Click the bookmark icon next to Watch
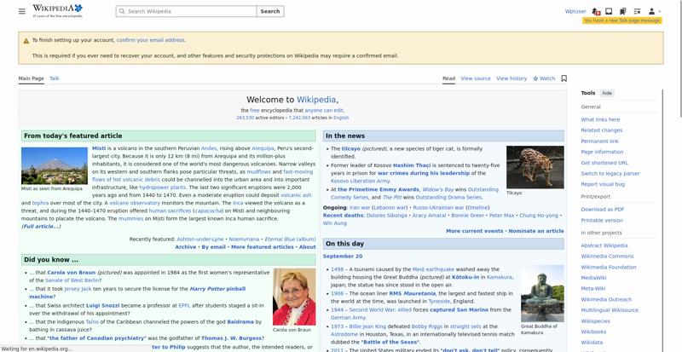This screenshot has height=352, width=682. click(564, 78)
